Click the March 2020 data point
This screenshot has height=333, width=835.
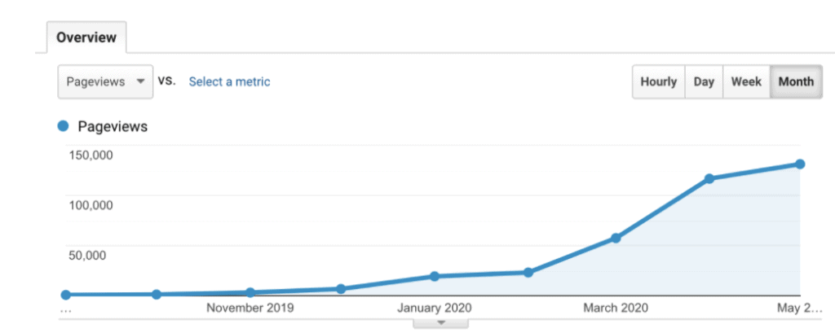pos(616,239)
